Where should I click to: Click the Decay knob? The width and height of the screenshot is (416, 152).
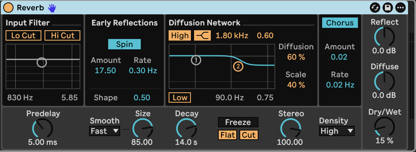[186, 129]
